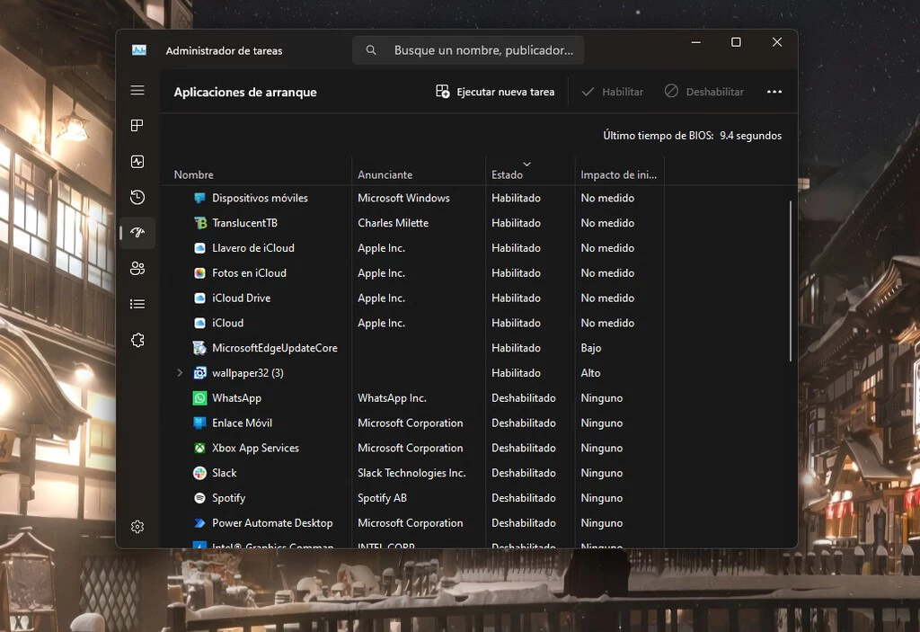920x632 pixels.
Task: Select the Slack row name
Action: pos(225,473)
